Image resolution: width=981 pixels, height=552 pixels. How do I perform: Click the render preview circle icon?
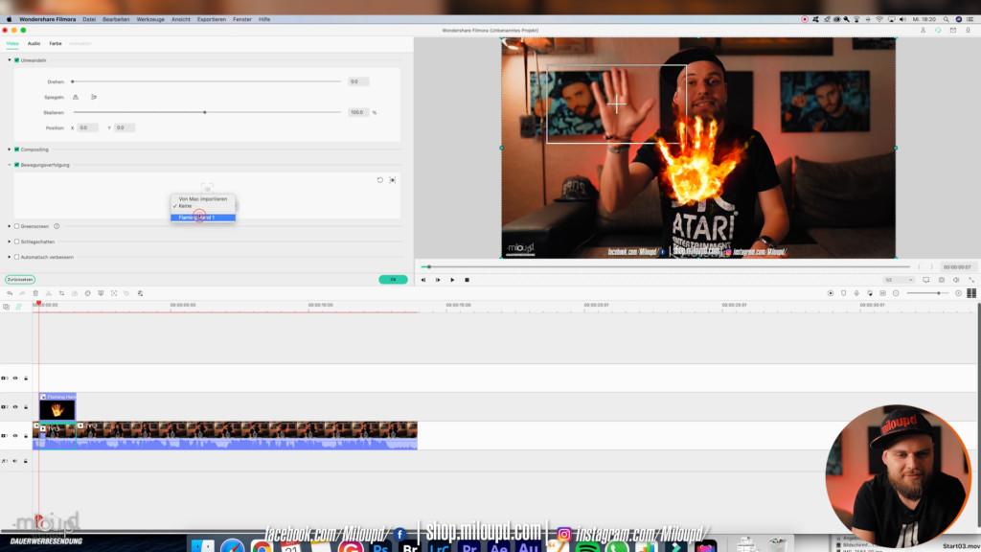(831, 293)
